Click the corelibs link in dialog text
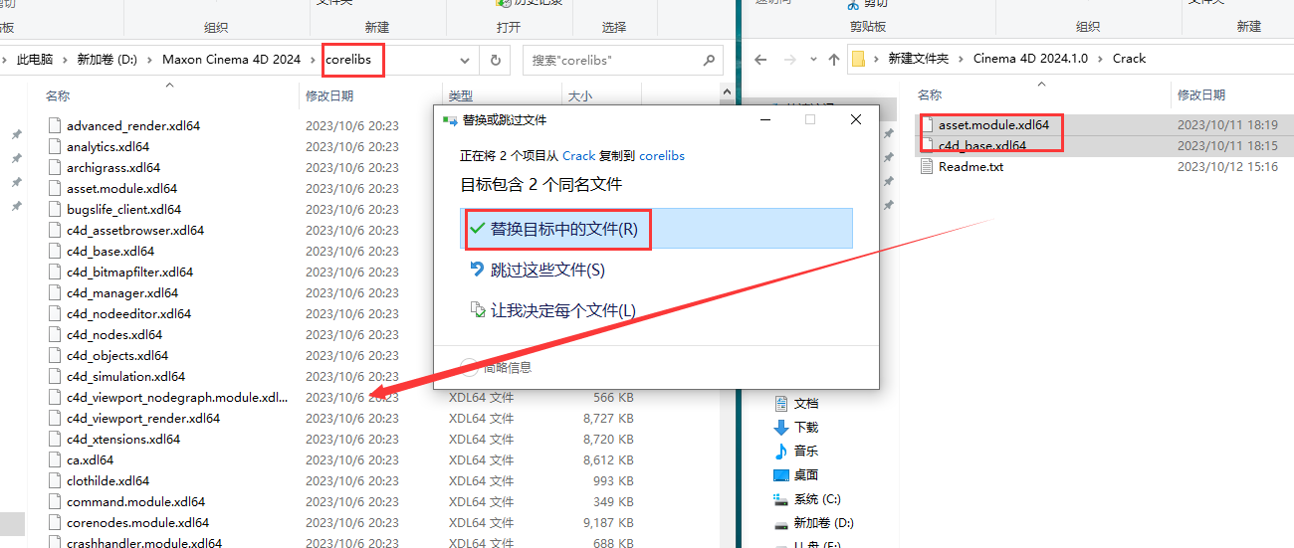1294x548 pixels. 662,156
